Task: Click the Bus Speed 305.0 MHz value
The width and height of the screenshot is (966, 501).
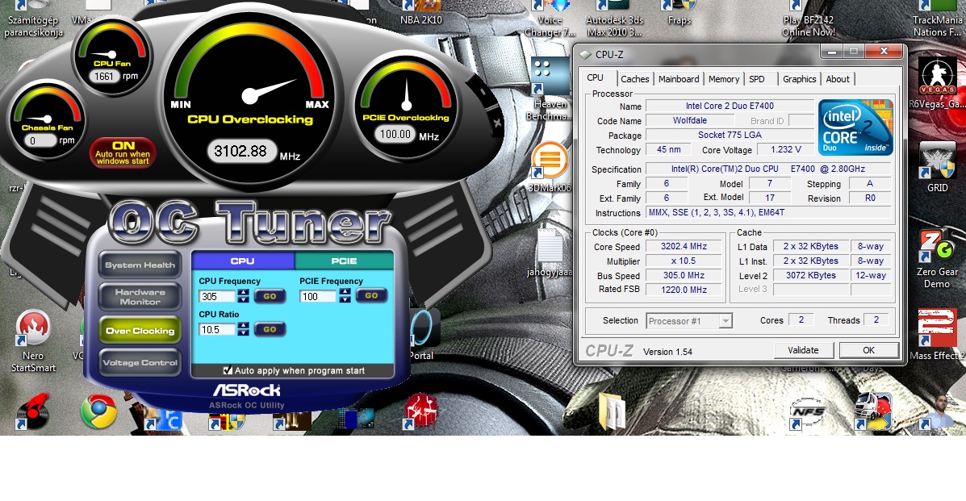Action: tap(684, 275)
